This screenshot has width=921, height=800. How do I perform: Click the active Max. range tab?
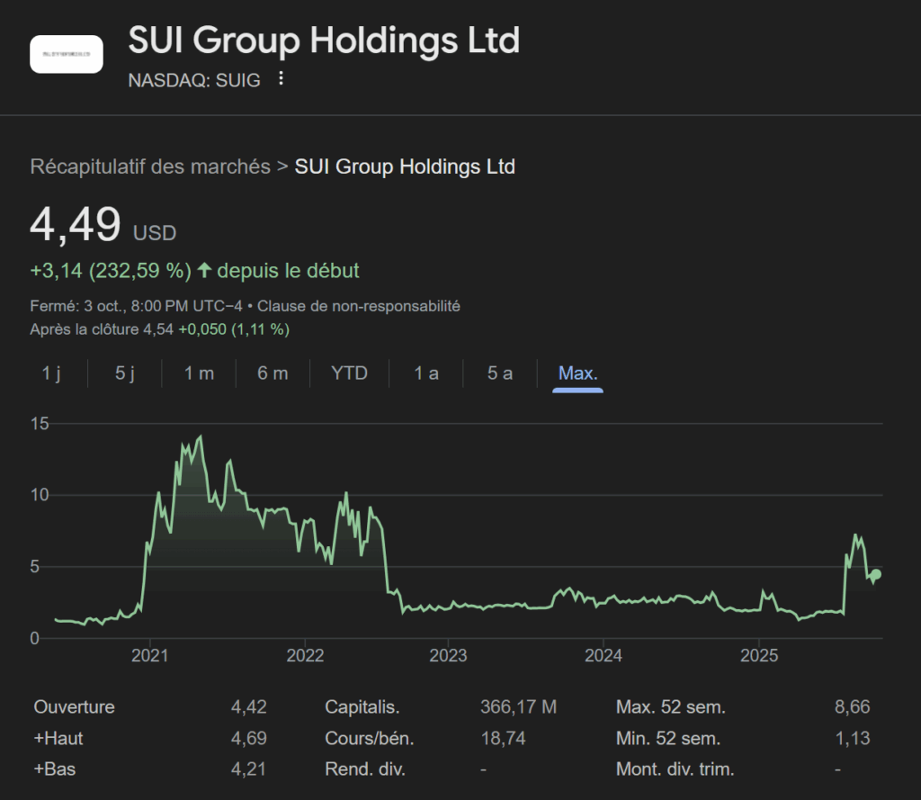(x=577, y=373)
